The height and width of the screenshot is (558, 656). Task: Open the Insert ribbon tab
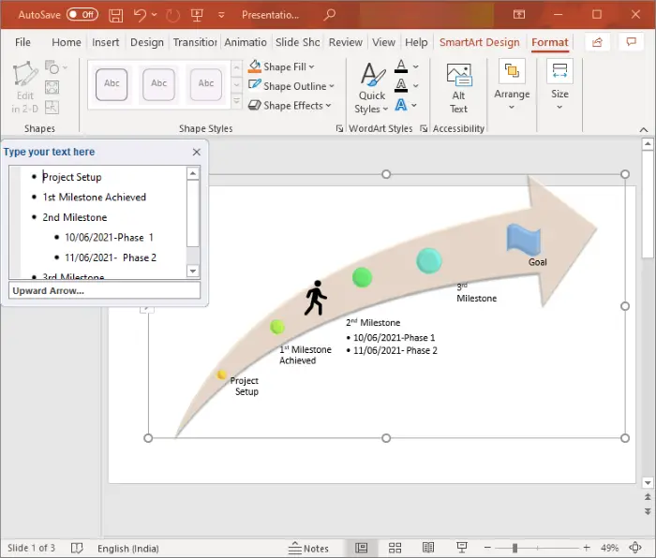(105, 42)
